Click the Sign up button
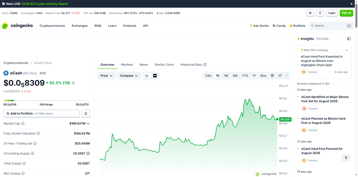The image size is (358, 177). click(x=346, y=13)
